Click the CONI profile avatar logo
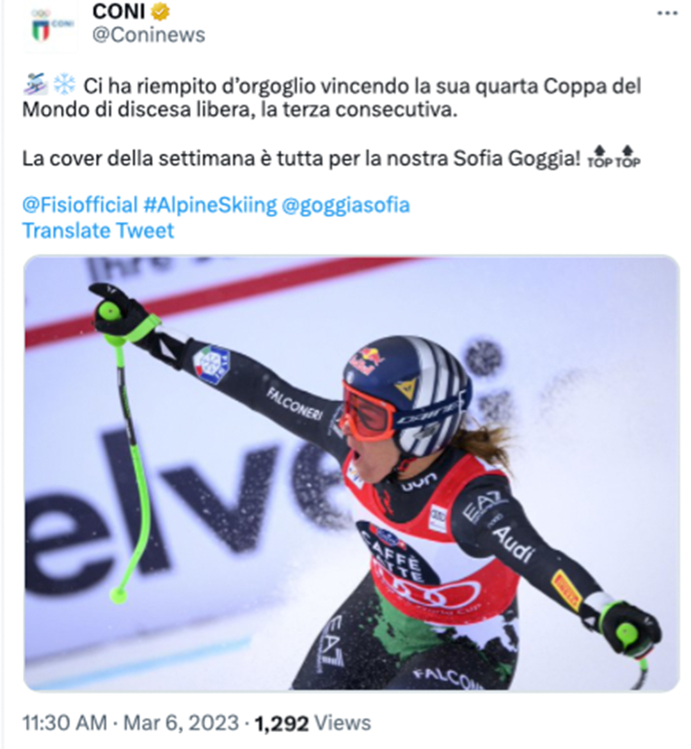691x749 pixels. point(51,26)
